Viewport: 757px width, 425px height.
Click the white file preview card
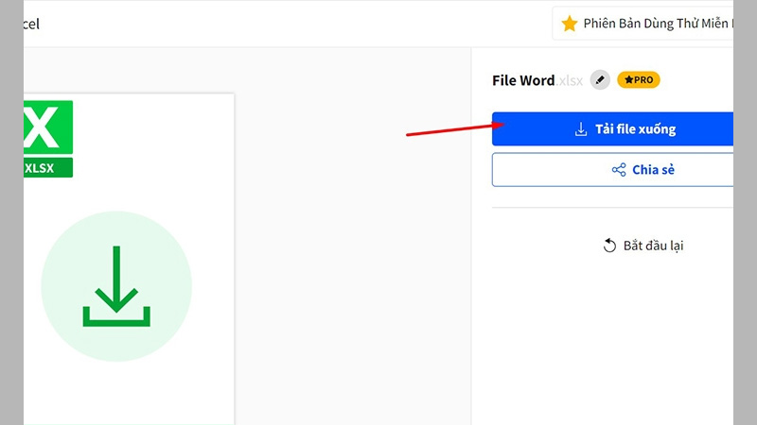coord(129,259)
